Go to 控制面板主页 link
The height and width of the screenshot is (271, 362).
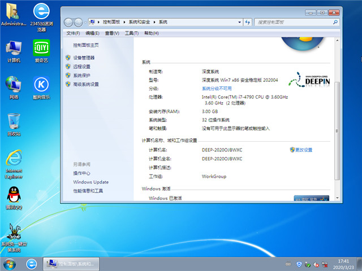click(x=86, y=45)
